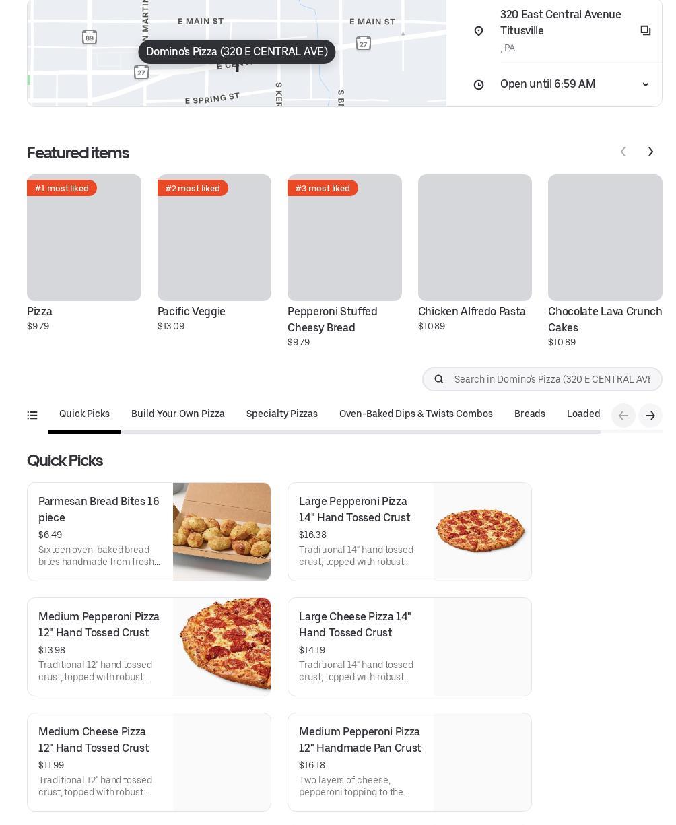Expand the Open until 6:59 AM hours
The image size is (676, 825).
click(x=646, y=84)
